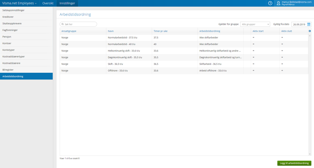Select row Offshore - 33,6 t/u
314x168 pixels.
click(184, 71)
